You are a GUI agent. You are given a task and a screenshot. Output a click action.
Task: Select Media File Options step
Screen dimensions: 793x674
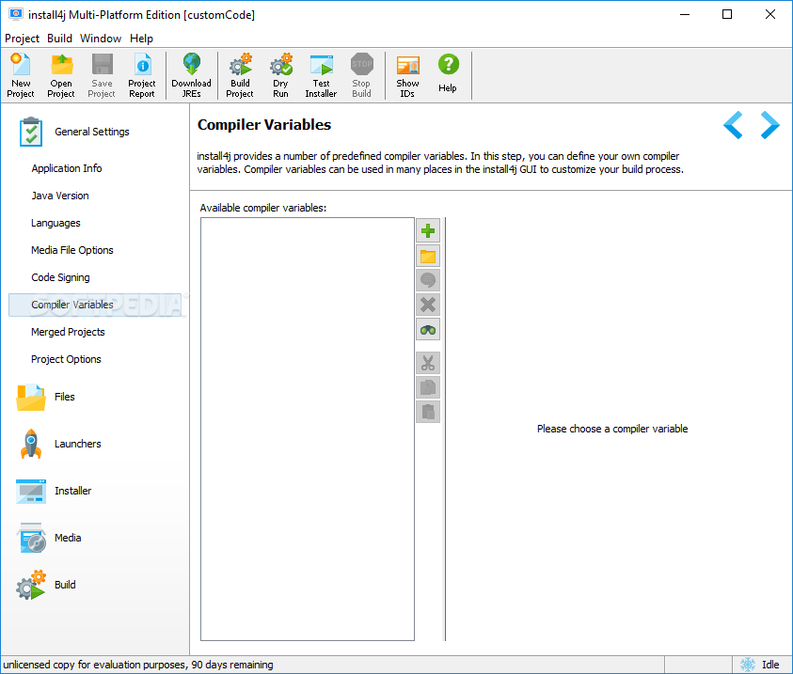pos(72,250)
